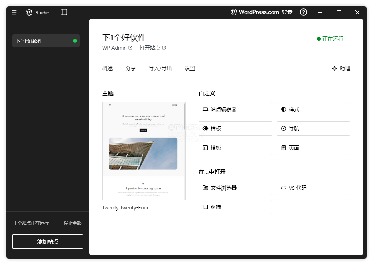This screenshot has height=265, width=373.
Task: Open site in 文件浏览器
Action: (235, 188)
